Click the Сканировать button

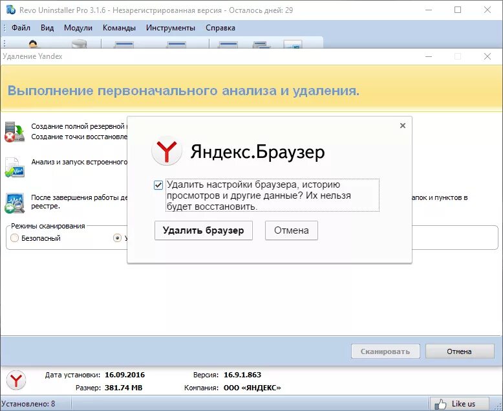[x=385, y=351]
